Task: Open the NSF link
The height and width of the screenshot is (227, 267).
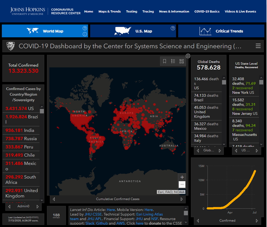Action: point(155,219)
